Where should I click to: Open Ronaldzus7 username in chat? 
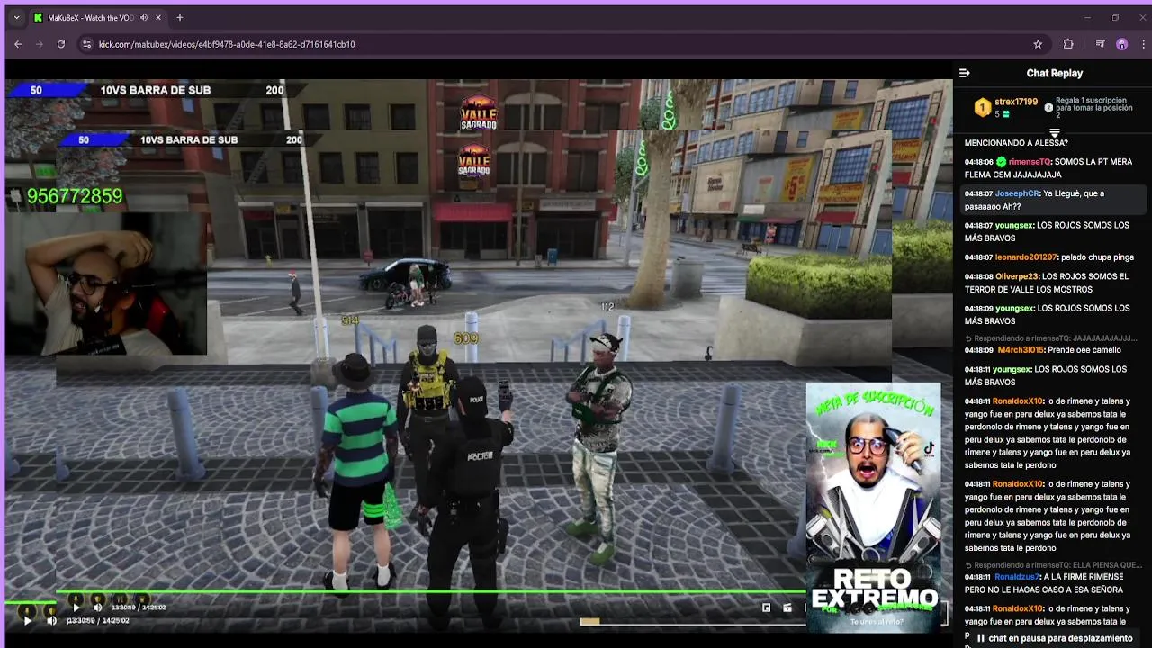point(1017,577)
